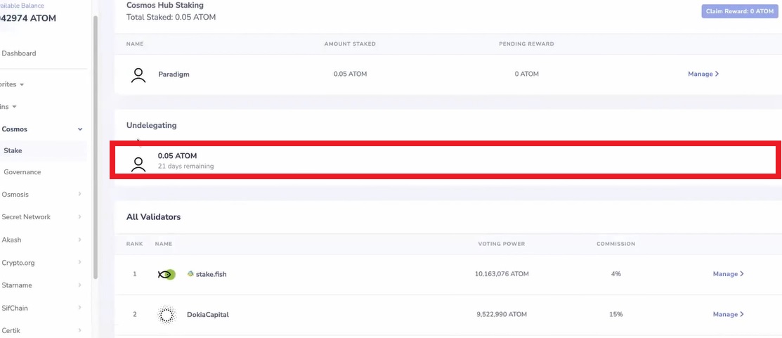This screenshot has width=782, height=338.
Task: Click the 9,522,990 ATOM voting power
Action: click(502, 314)
